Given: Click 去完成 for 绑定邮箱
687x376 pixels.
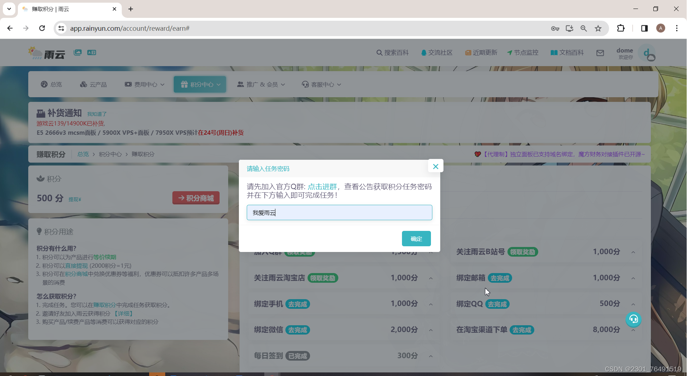Looking at the screenshot, I should 500,278.
